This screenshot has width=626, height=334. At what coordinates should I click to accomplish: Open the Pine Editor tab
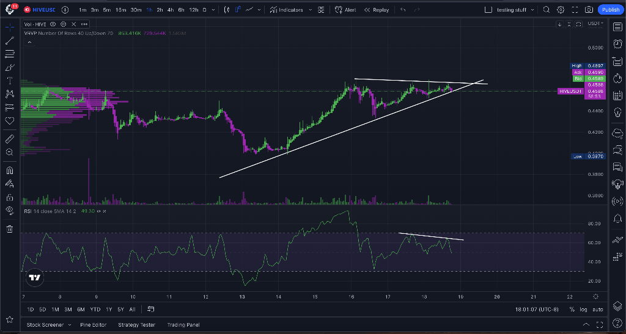coord(93,325)
